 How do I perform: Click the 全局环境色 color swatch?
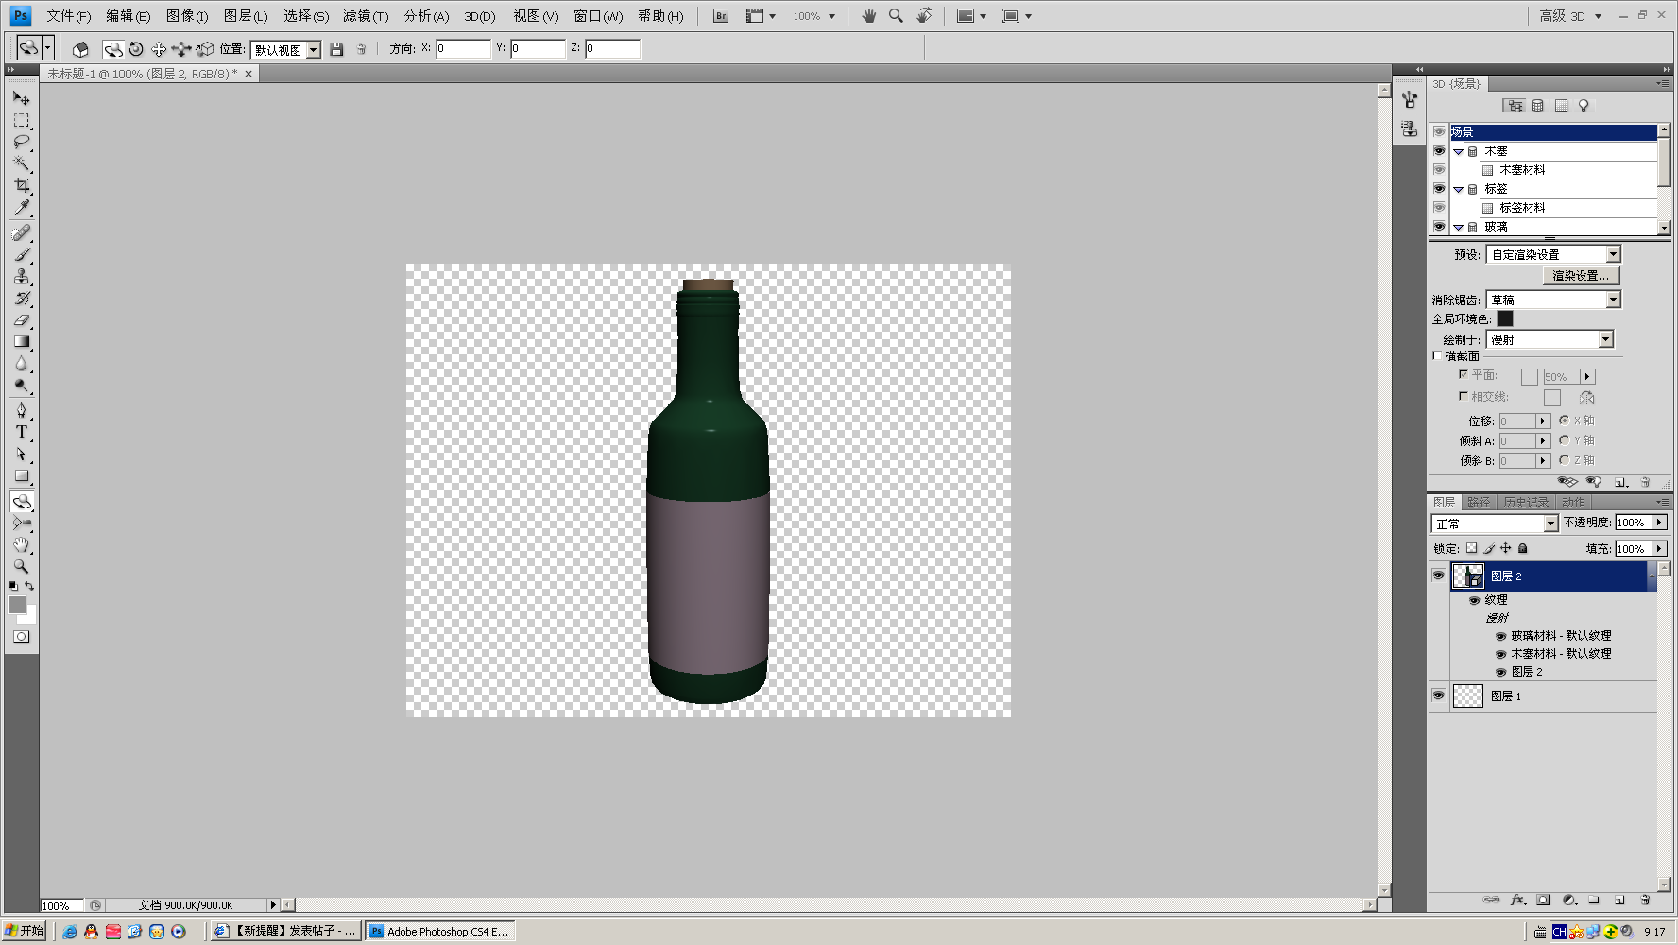coord(1505,319)
